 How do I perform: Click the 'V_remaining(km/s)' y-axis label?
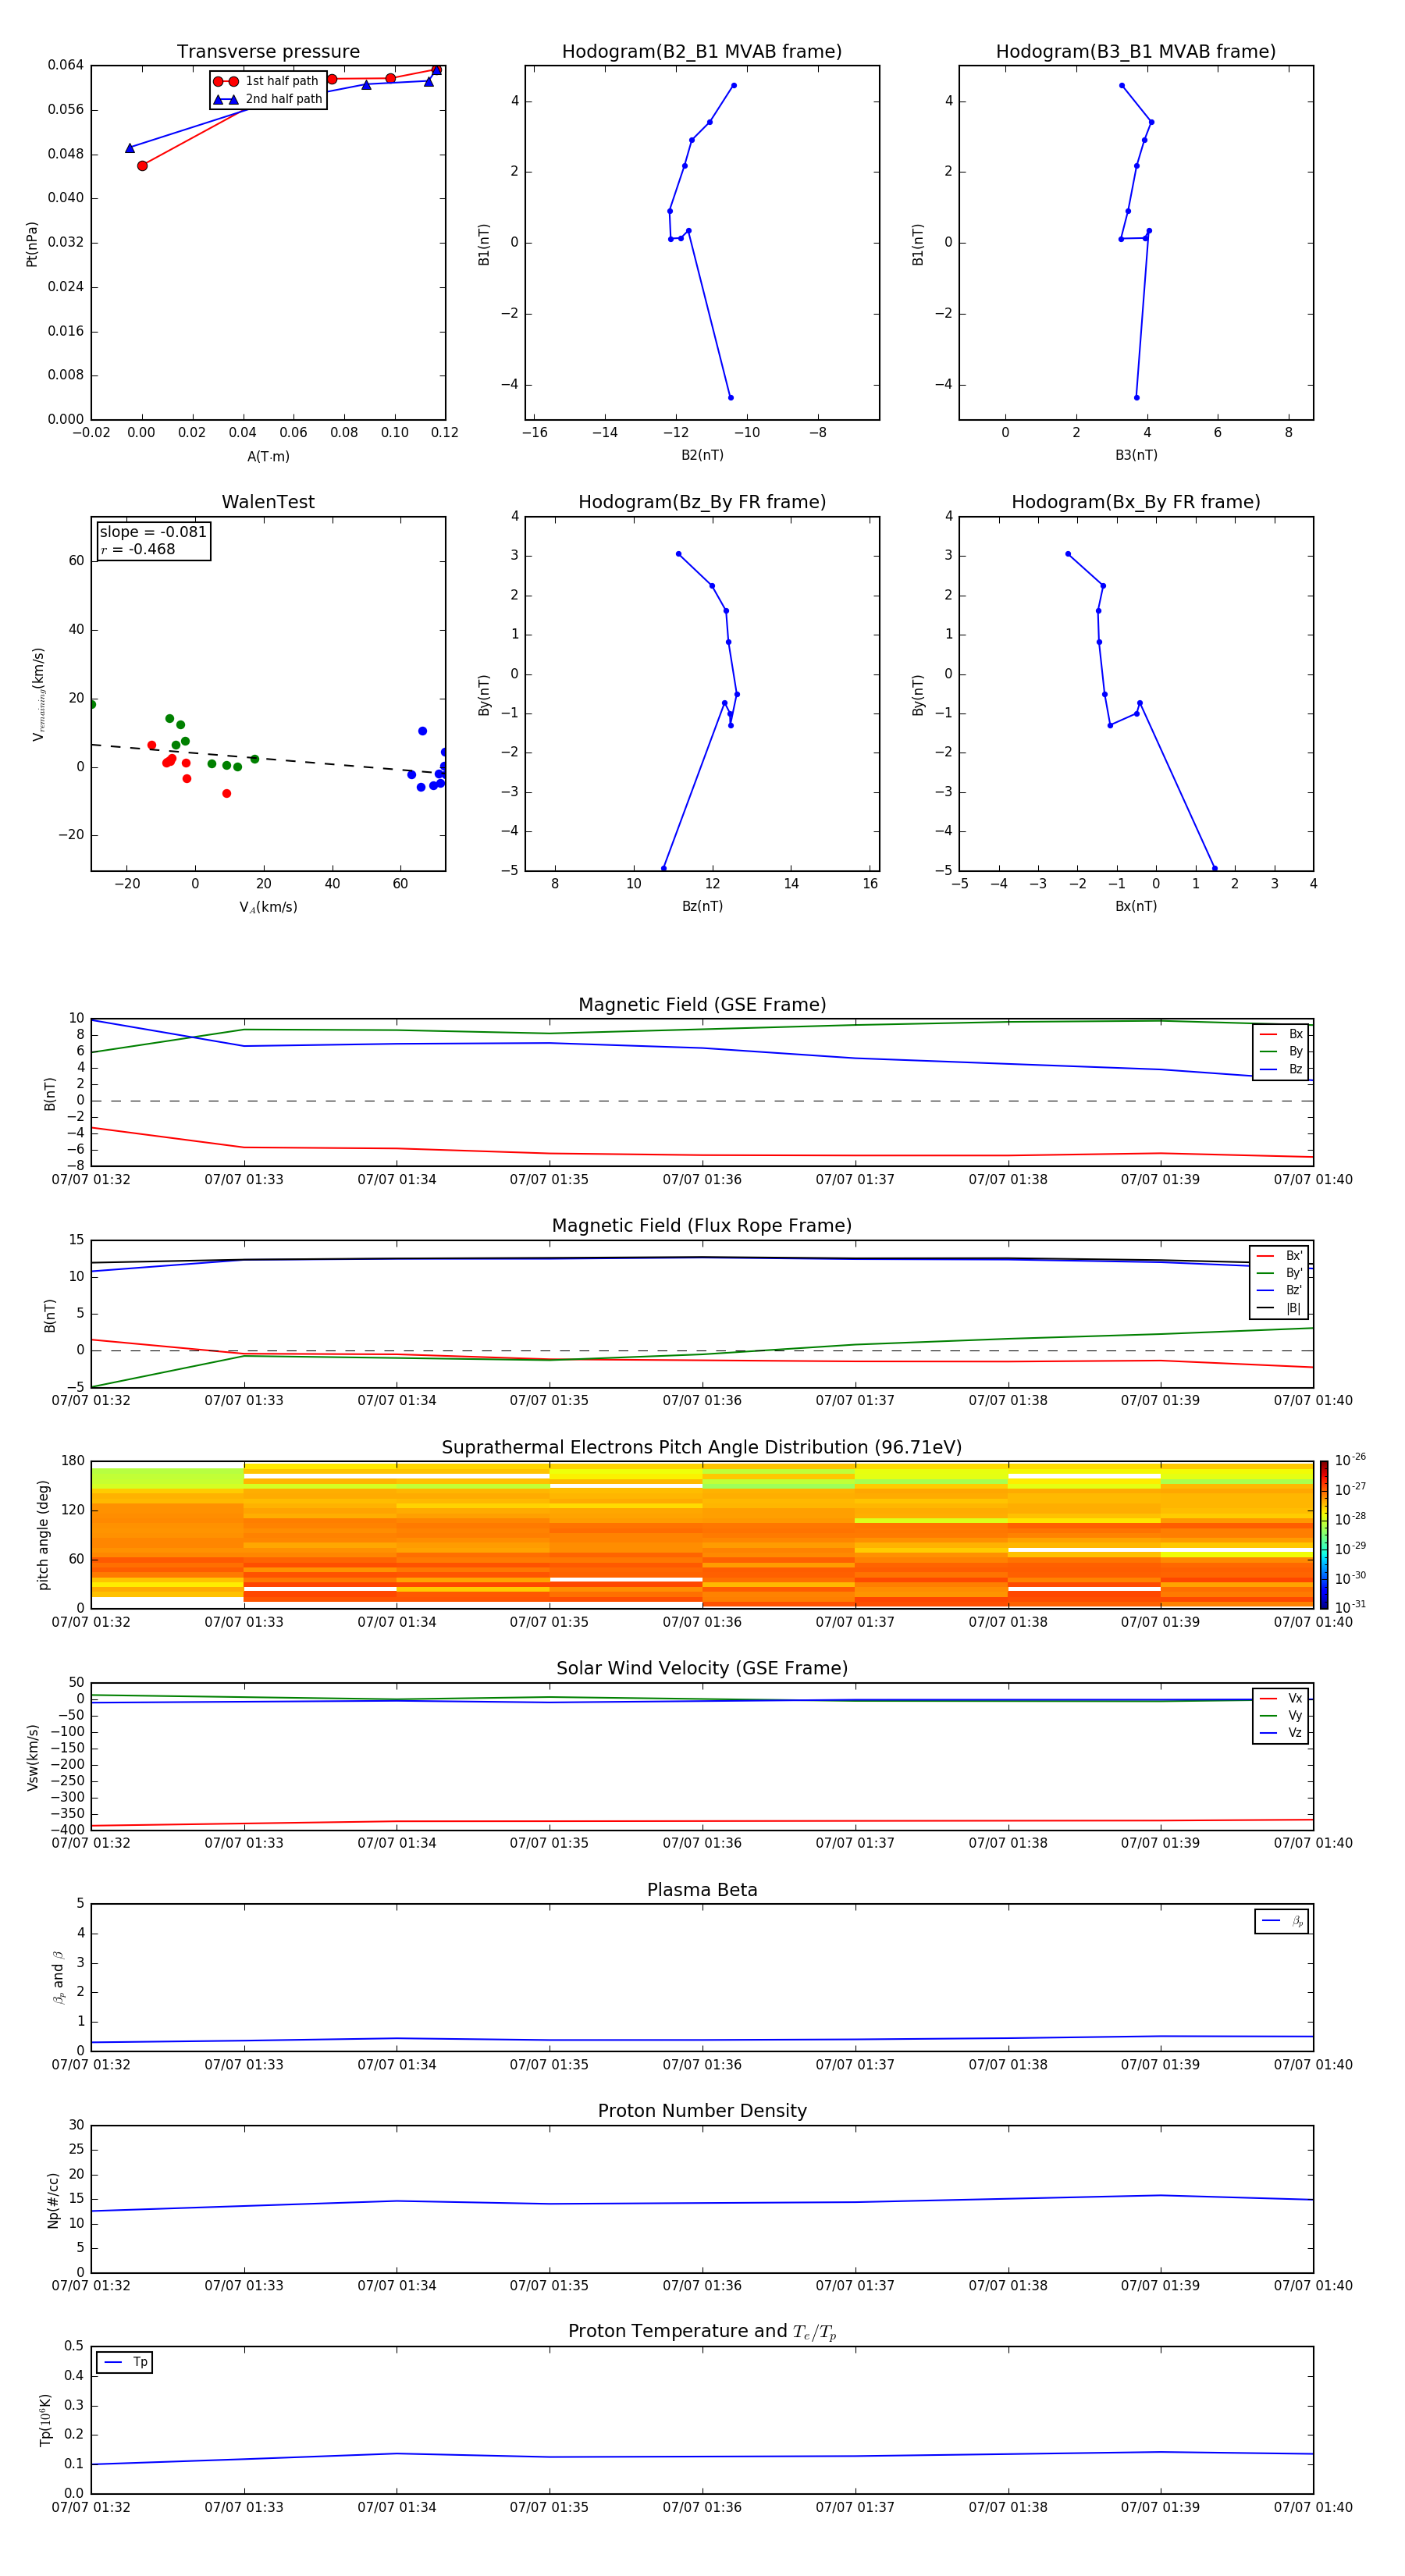[x=38, y=694]
